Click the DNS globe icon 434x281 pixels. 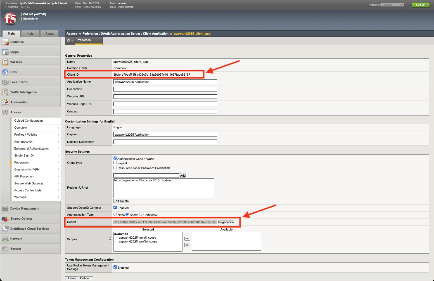point(5,72)
